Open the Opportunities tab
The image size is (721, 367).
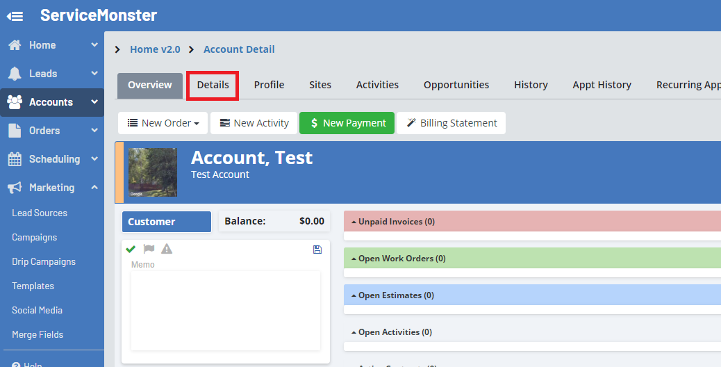pos(456,85)
